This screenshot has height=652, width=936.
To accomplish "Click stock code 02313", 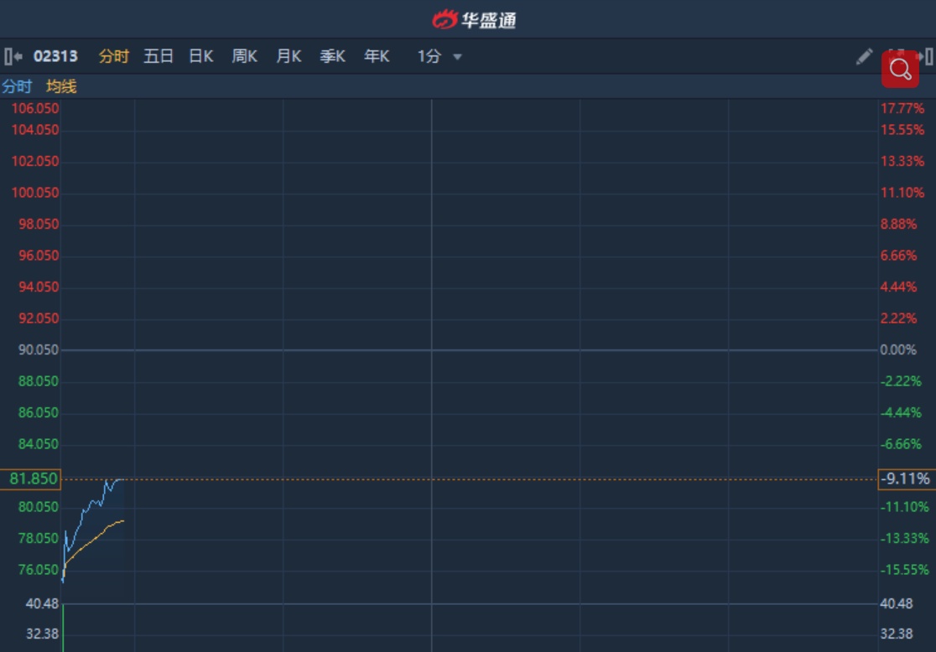I will [55, 57].
